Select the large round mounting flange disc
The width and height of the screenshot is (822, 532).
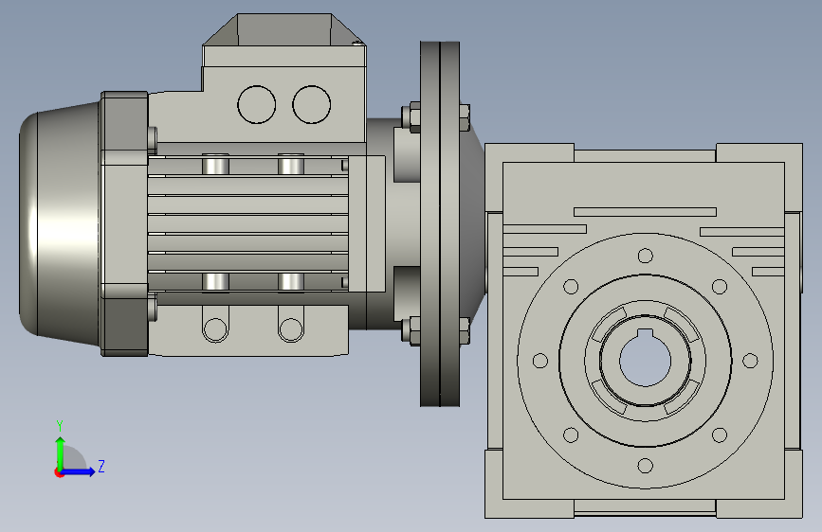point(440,224)
